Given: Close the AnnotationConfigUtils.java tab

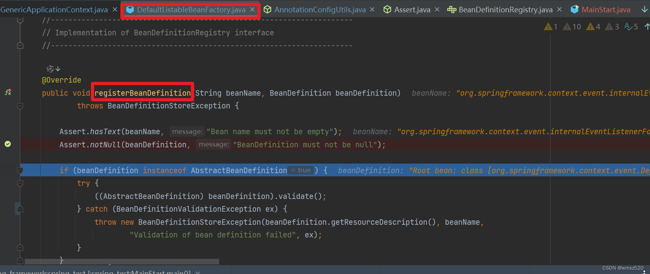Looking at the screenshot, I should 372,10.
